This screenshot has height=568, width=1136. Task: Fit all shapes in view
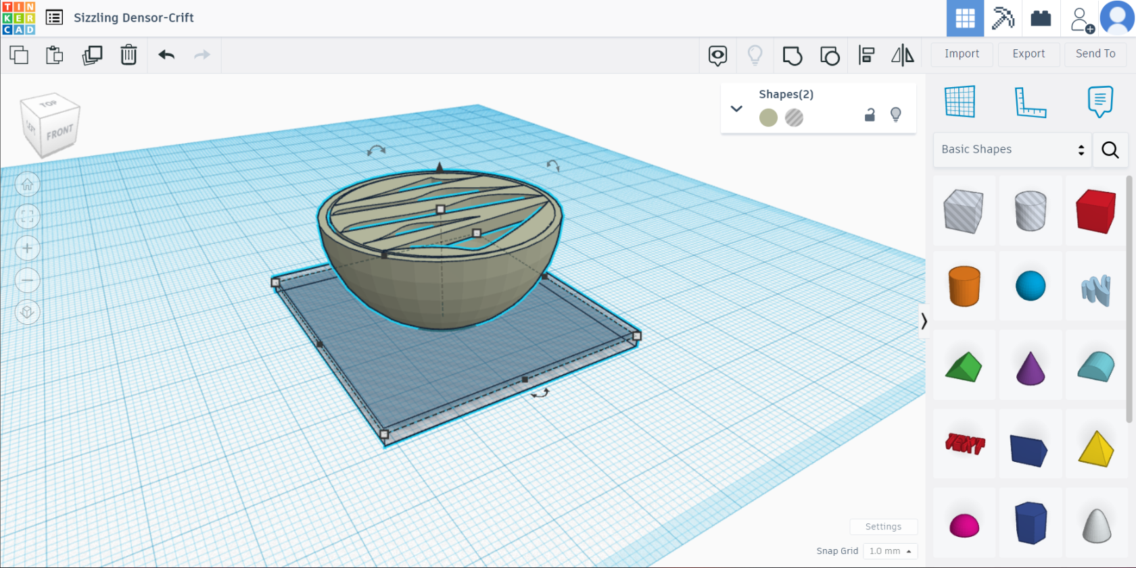click(x=27, y=216)
